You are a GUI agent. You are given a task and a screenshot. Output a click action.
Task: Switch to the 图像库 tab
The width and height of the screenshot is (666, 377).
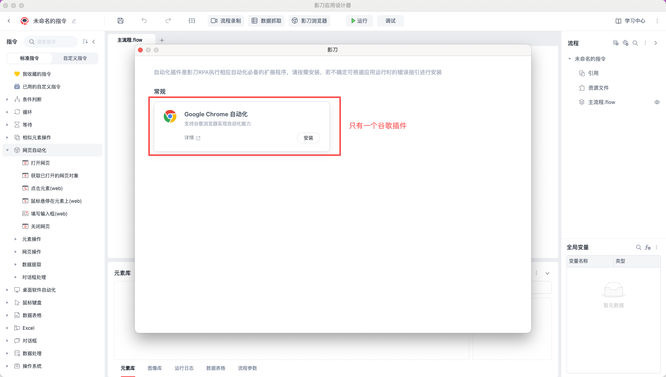[x=155, y=368]
